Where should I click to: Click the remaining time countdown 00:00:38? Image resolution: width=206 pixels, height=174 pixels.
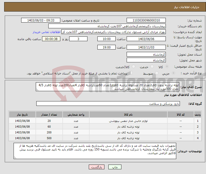(51, 39)
